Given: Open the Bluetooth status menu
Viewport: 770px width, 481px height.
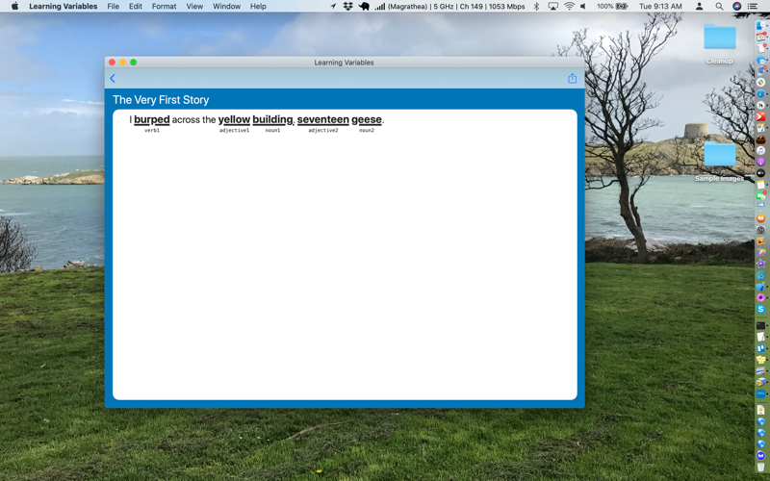Looking at the screenshot, I should click(x=536, y=7).
